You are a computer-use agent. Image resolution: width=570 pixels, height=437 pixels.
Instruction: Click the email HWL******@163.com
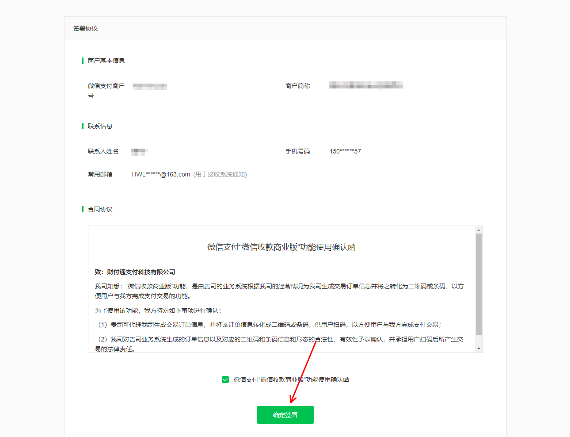click(x=161, y=174)
